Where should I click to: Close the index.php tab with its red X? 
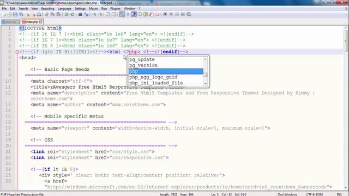pyautogui.click(x=40, y=22)
